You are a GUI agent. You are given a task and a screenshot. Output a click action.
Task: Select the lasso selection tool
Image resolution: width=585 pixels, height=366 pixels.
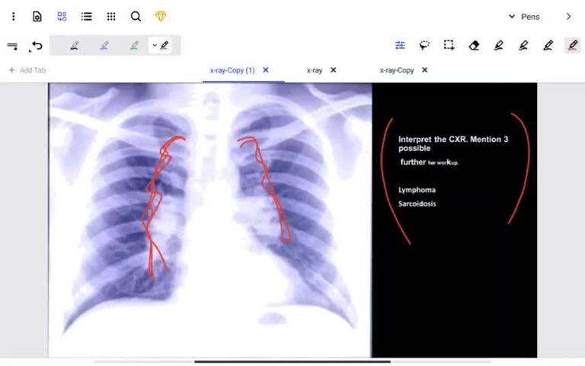click(x=424, y=46)
